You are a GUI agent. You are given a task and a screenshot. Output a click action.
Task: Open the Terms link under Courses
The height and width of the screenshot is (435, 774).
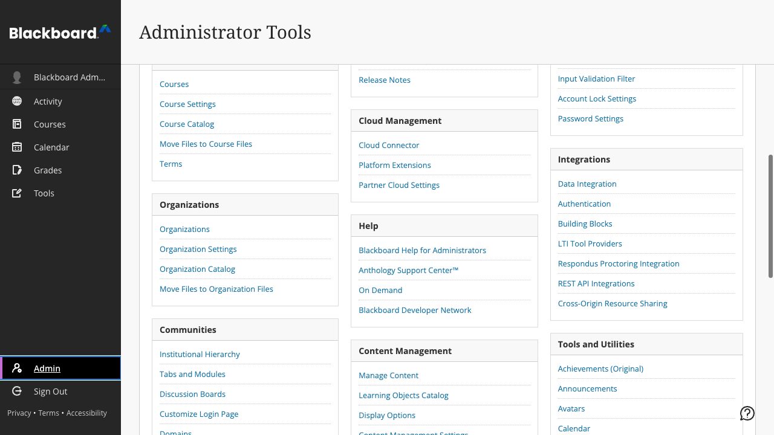pos(171,164)
